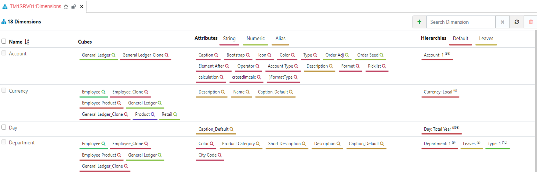540x191 pixels.
Task: Click the magnifier beside the Order Seed attribute
Action: click(381, 55)
